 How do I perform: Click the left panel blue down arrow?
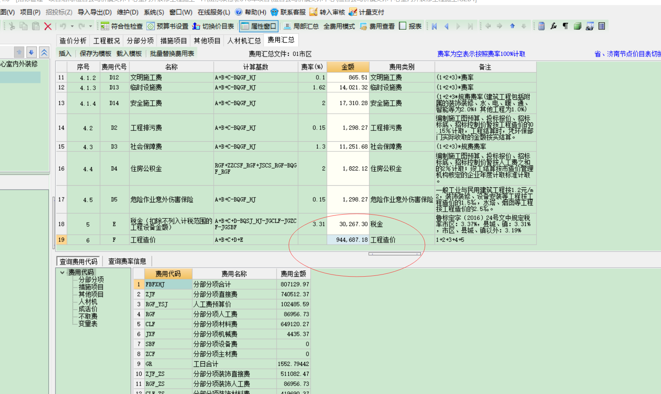click(31, 52)
